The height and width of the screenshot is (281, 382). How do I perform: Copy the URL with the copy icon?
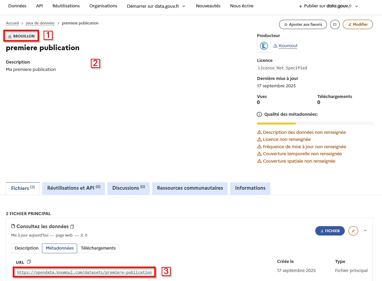click(x=29, y=262)
